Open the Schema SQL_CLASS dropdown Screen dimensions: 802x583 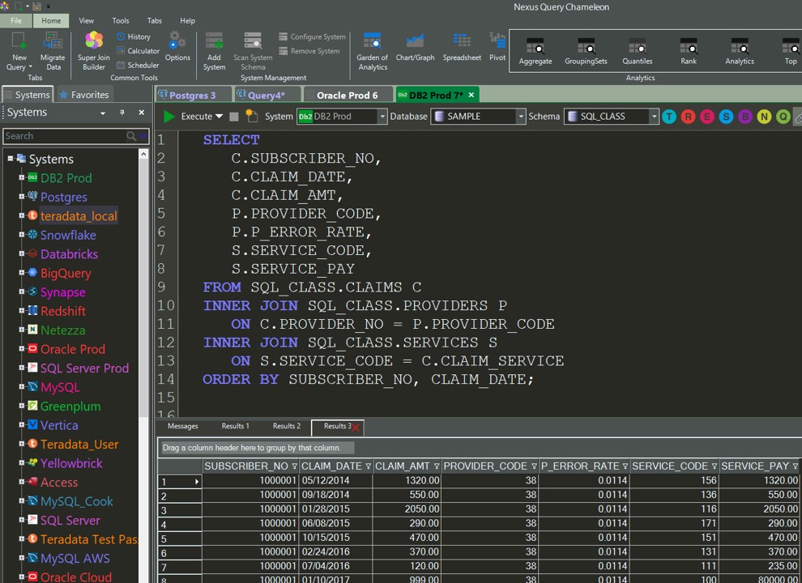pos(654,117)
